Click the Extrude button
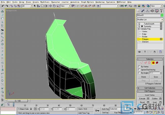 (x=142, y=99)
